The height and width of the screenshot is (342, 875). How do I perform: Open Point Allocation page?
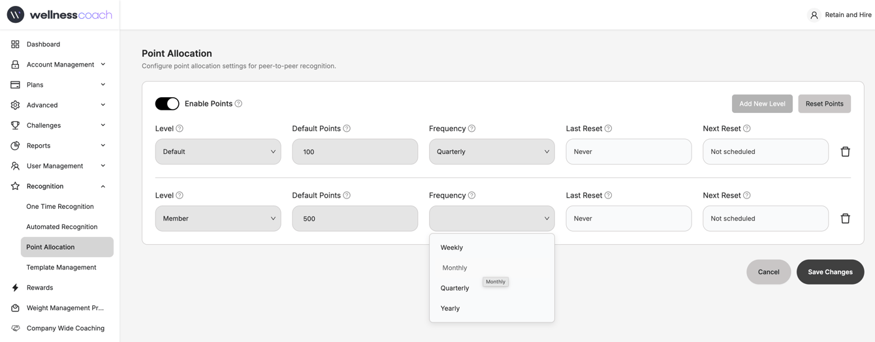(x=67, y=247)
